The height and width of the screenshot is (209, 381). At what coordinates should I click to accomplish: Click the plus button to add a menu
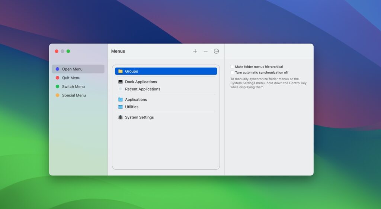tap(195, 51)
